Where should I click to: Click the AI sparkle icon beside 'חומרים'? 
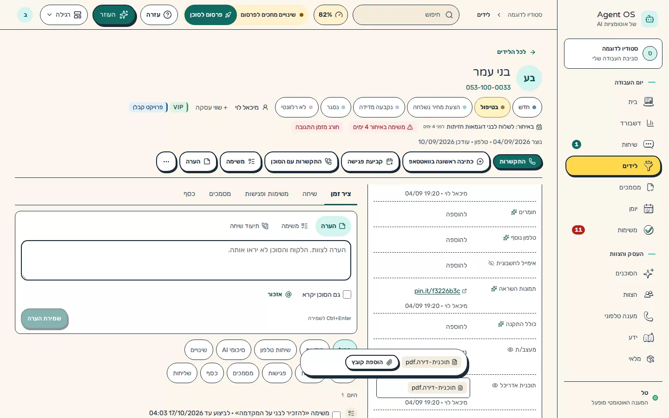pos(514,212)
